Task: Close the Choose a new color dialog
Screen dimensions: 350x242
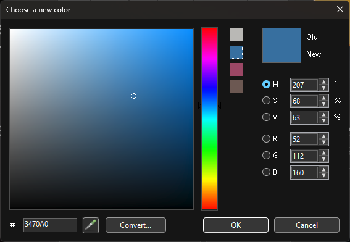Action: [x=340, y=9]
